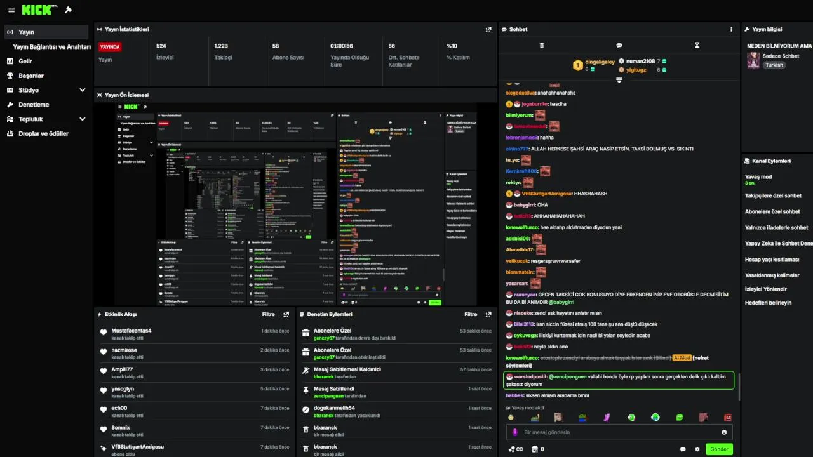Expand the Topluluk sidebar section
Image resolution: width=813 pixels, height=457 pixels.
82,119
